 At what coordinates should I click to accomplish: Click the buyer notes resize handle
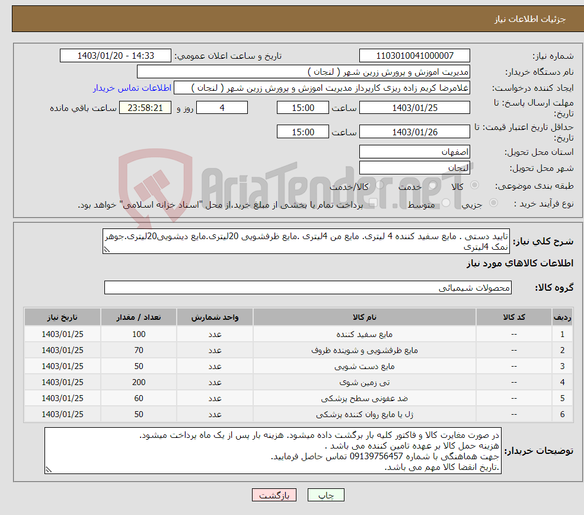pos(49,469)
